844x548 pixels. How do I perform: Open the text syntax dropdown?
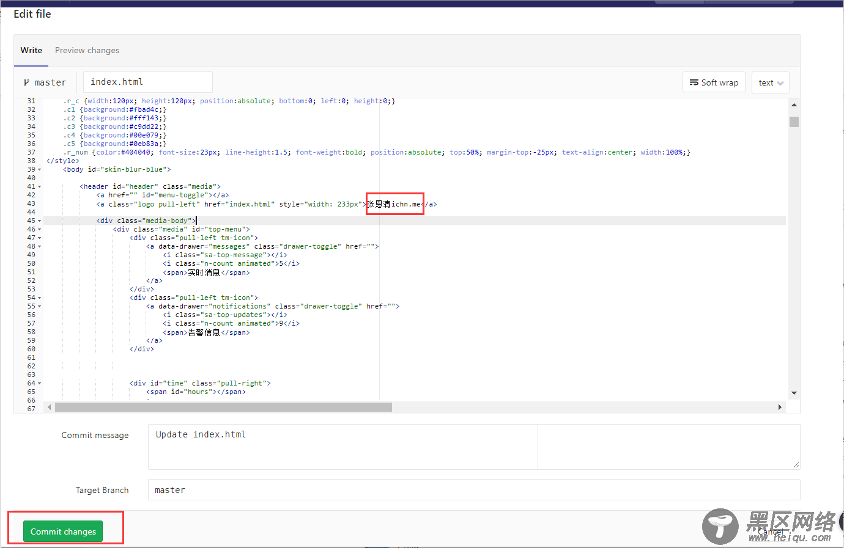pos(770,82)
